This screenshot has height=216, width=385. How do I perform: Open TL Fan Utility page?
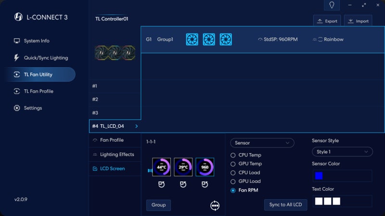tap(41, 74)
